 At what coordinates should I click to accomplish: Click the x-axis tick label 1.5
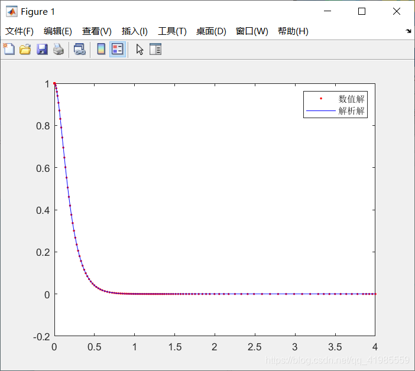pos(175,347)
